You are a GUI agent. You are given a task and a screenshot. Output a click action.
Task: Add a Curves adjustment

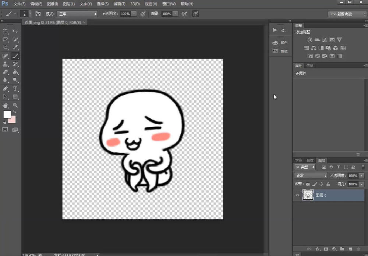(325, 40)
